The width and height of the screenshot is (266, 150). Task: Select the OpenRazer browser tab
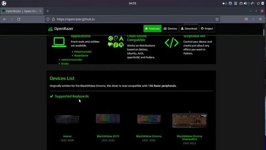click(x=22, y=11)
